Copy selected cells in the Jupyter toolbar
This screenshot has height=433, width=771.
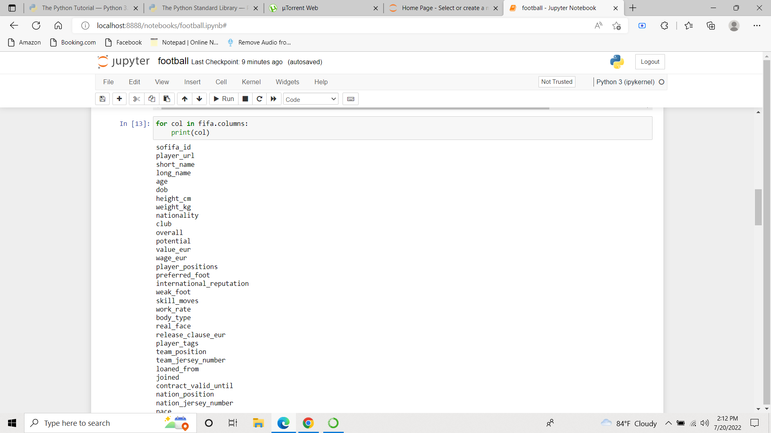click(152, 99)
